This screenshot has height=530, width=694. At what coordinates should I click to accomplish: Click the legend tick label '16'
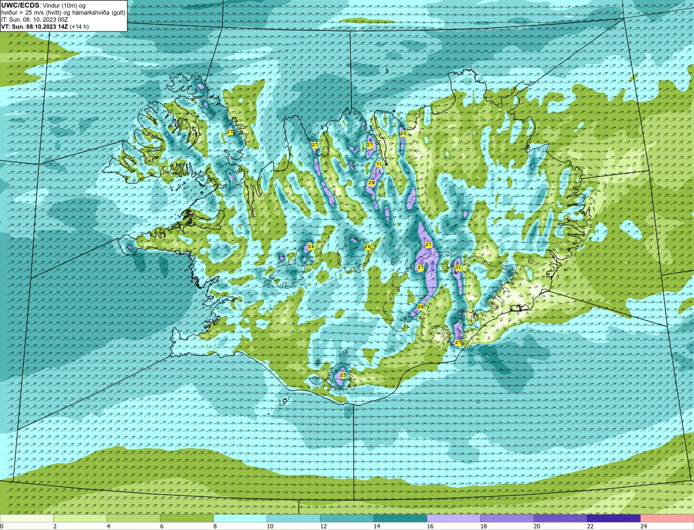click(x=429, y=526)
